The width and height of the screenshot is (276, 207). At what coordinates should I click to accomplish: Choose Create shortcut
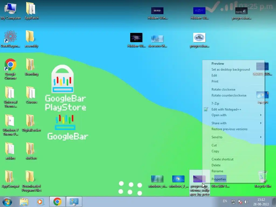tap(233, 159)
